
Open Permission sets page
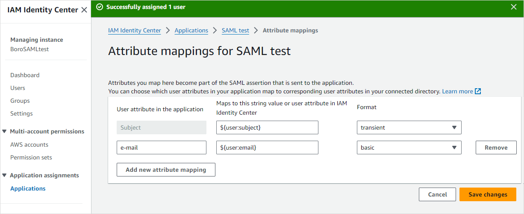[x=31, y=157]
